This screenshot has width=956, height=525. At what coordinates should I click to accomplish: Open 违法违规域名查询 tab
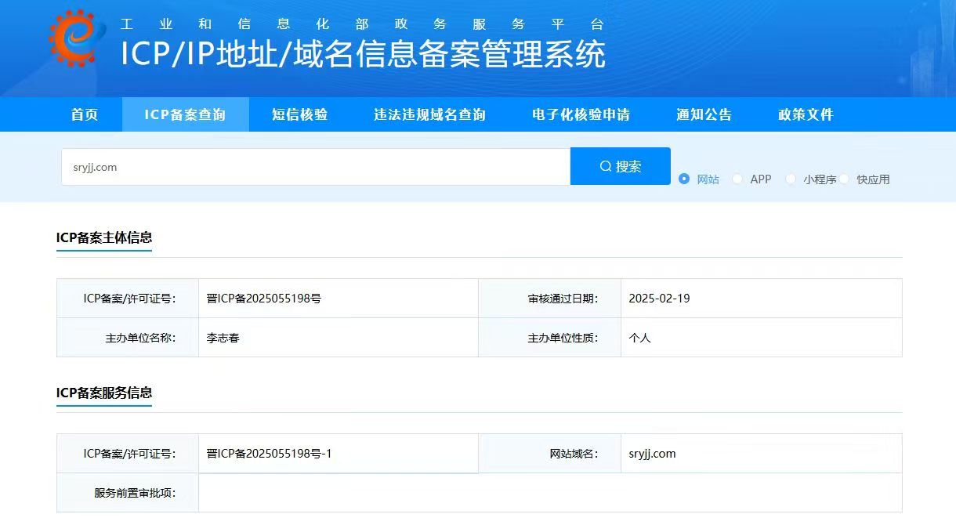pyautogui.click(x=429, y=114)
